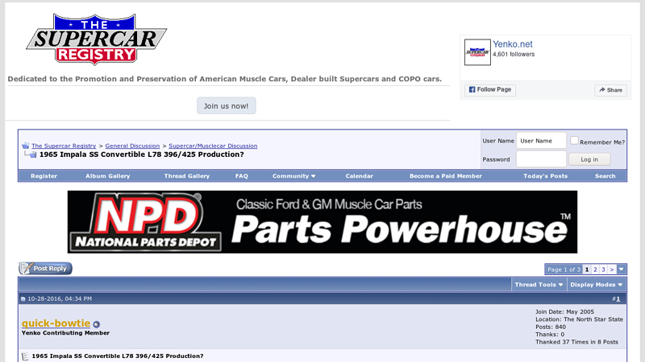Expand the Community dropdown menu
The image size is (645, 362).
pyautogui.click(x=293, y=175)
